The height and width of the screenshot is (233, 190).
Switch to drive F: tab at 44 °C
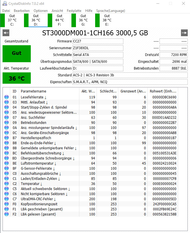click(60, 20)
